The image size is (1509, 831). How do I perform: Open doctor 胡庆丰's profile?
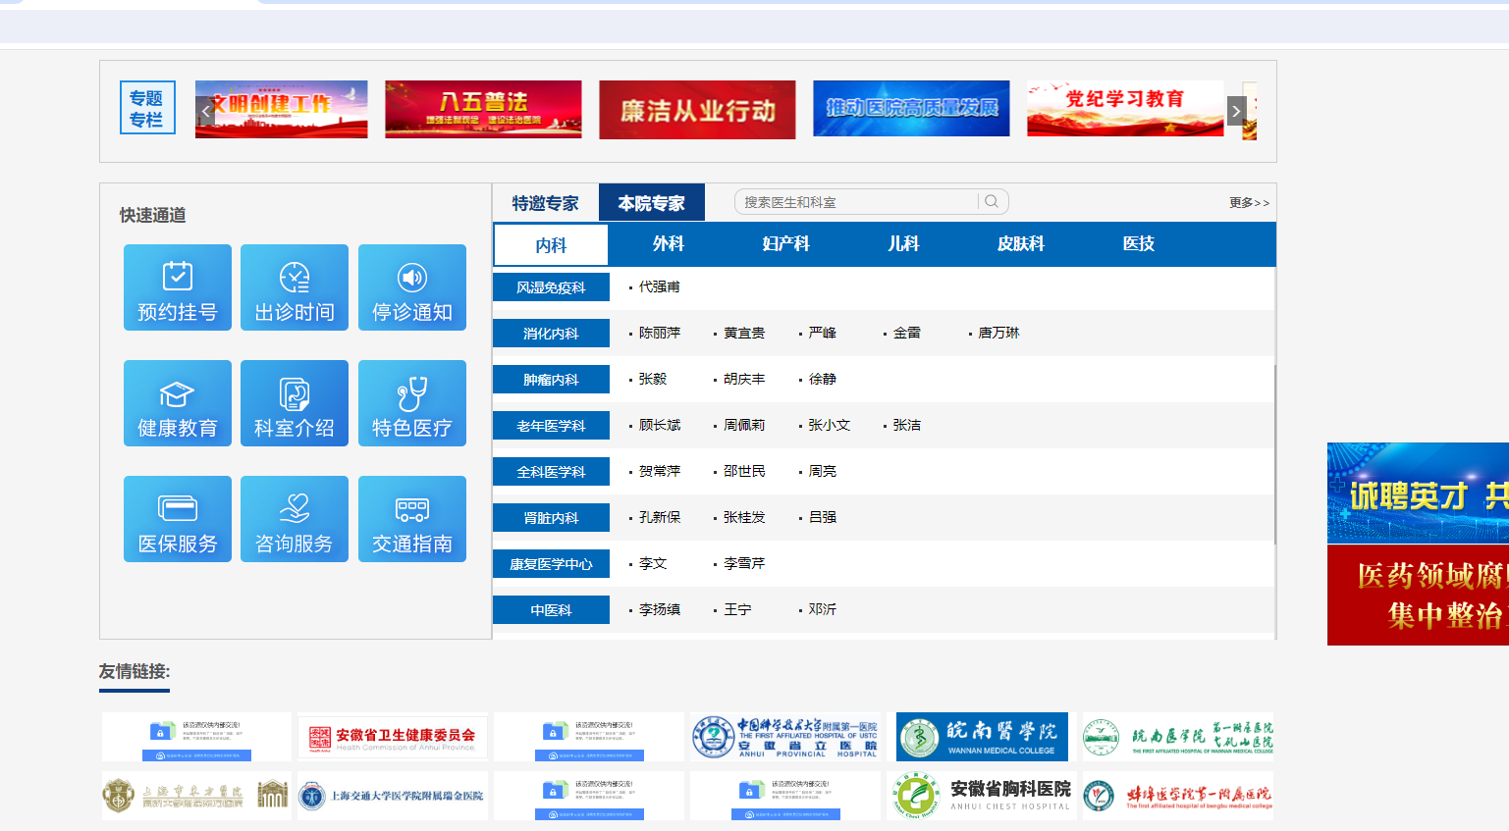(744, 379)
